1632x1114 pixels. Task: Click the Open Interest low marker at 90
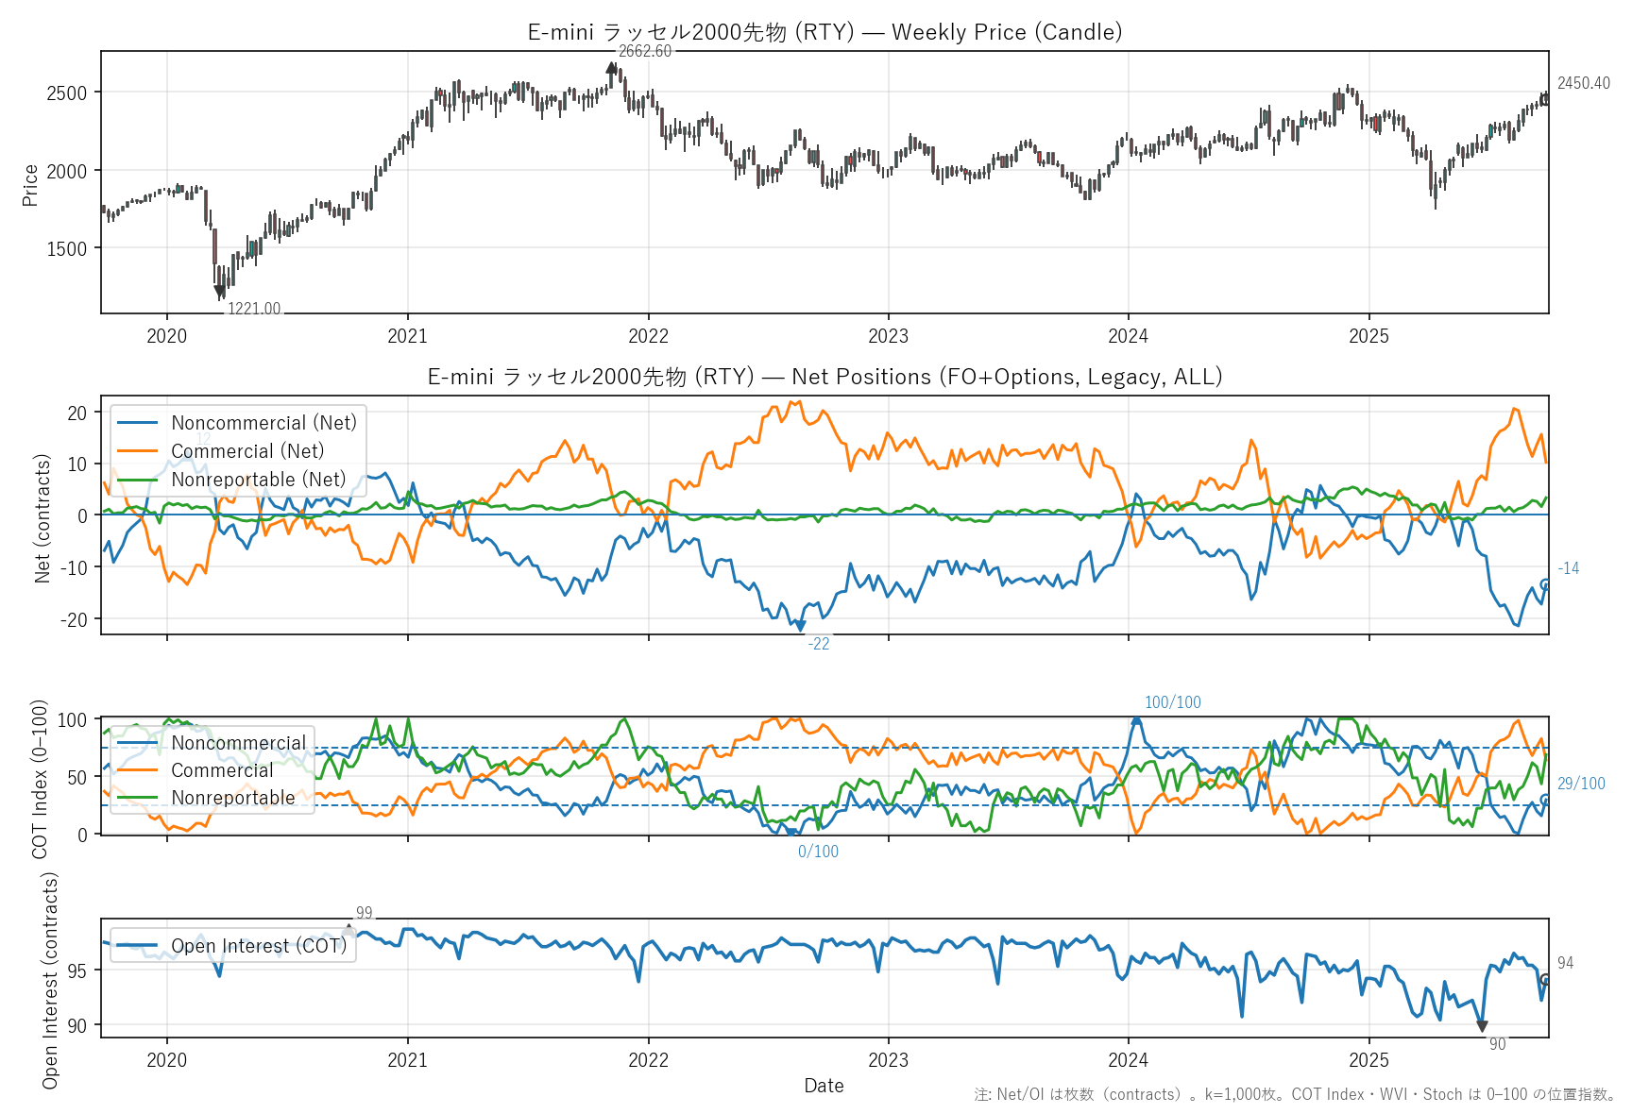point(1482,1026)
